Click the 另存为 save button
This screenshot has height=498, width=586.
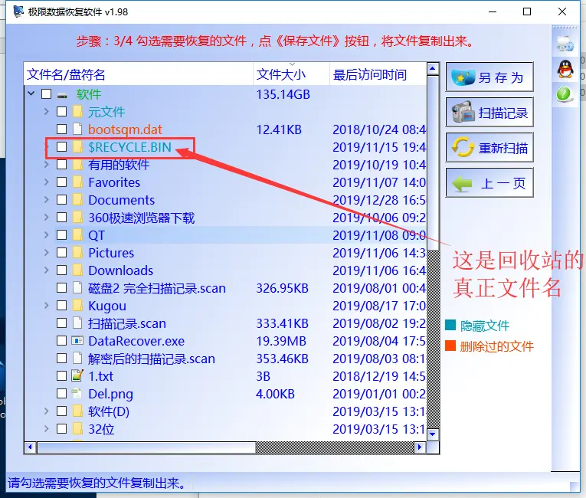point(489,77)
